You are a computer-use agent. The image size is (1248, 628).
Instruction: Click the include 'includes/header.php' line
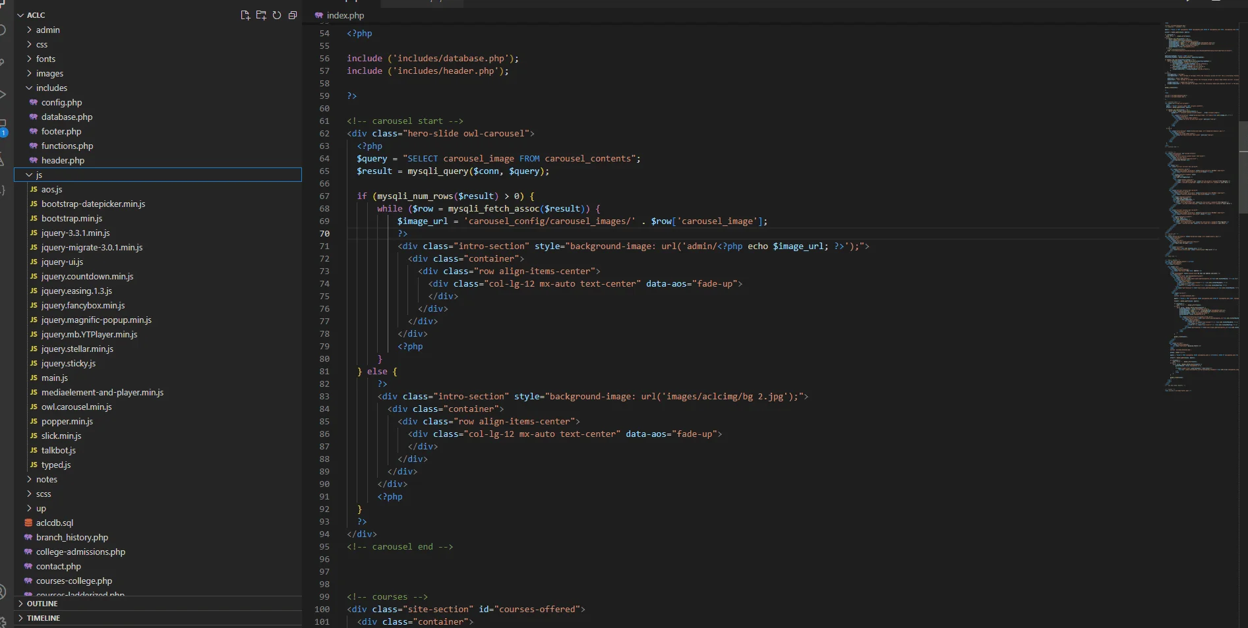pyautogui.click(x=428, y=71)
